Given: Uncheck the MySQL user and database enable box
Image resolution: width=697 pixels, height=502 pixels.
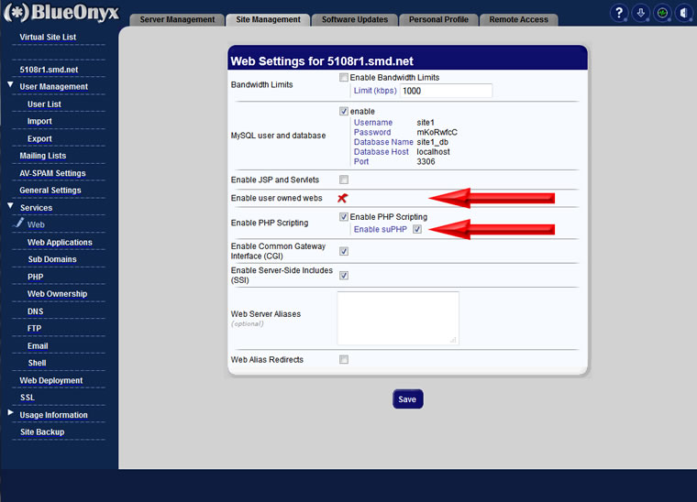Looking at the screenshot, I should point(344,111).
